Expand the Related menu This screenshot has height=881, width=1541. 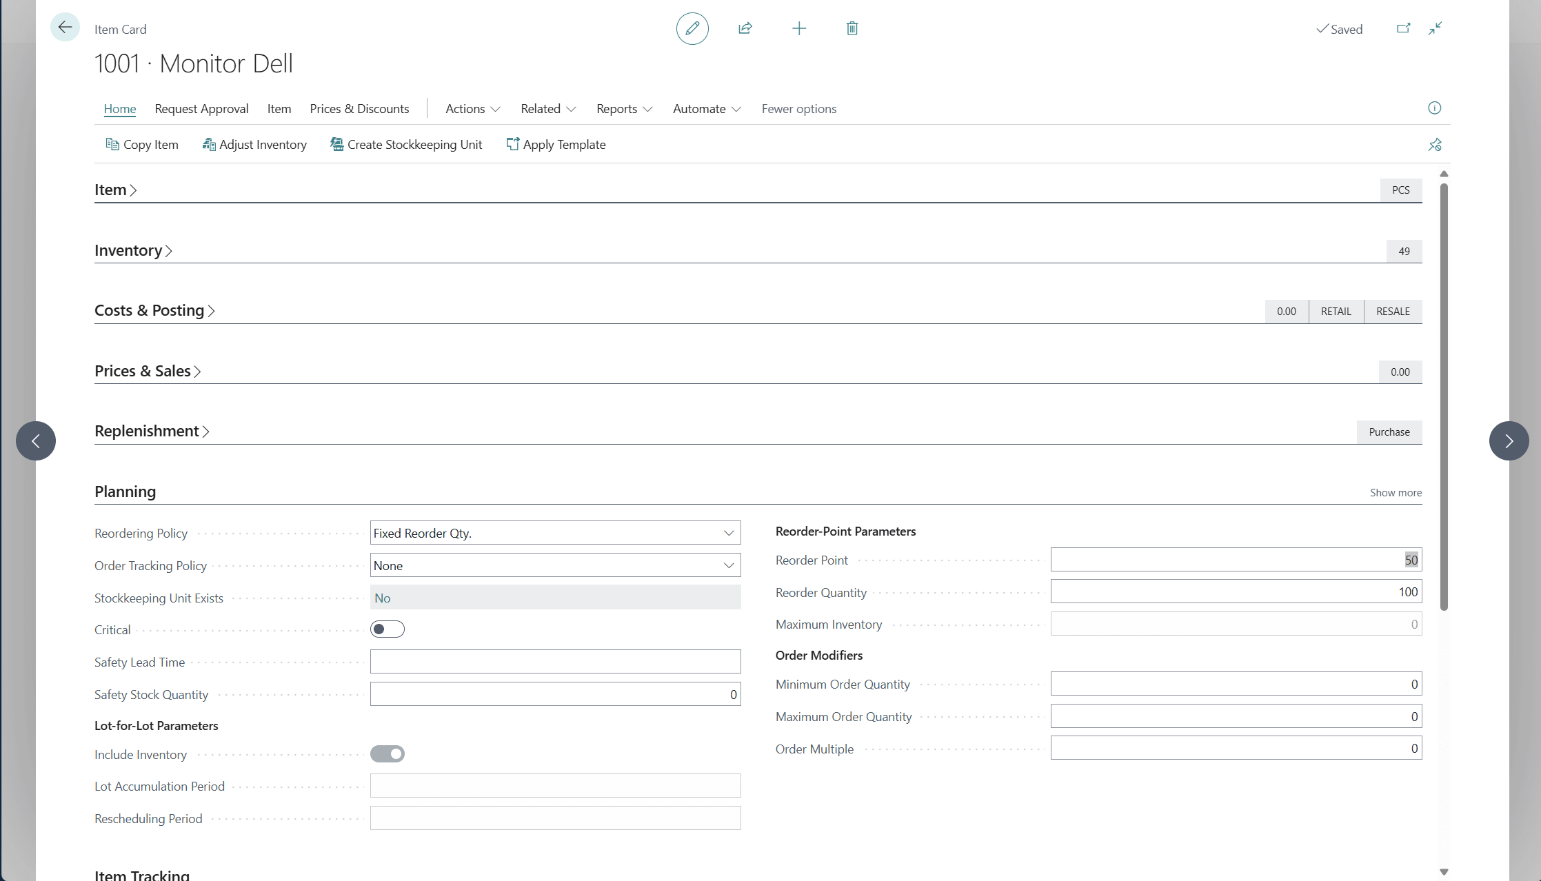pyautogui.click(x=548, y=109)
